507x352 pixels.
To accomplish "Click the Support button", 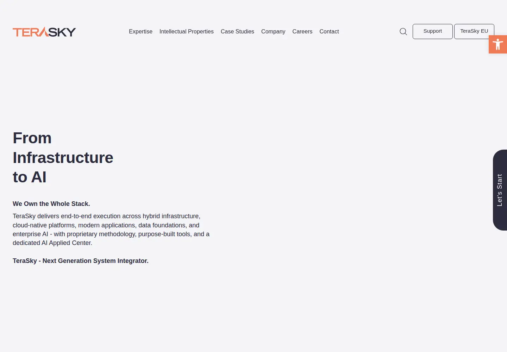I will [433, 31].
